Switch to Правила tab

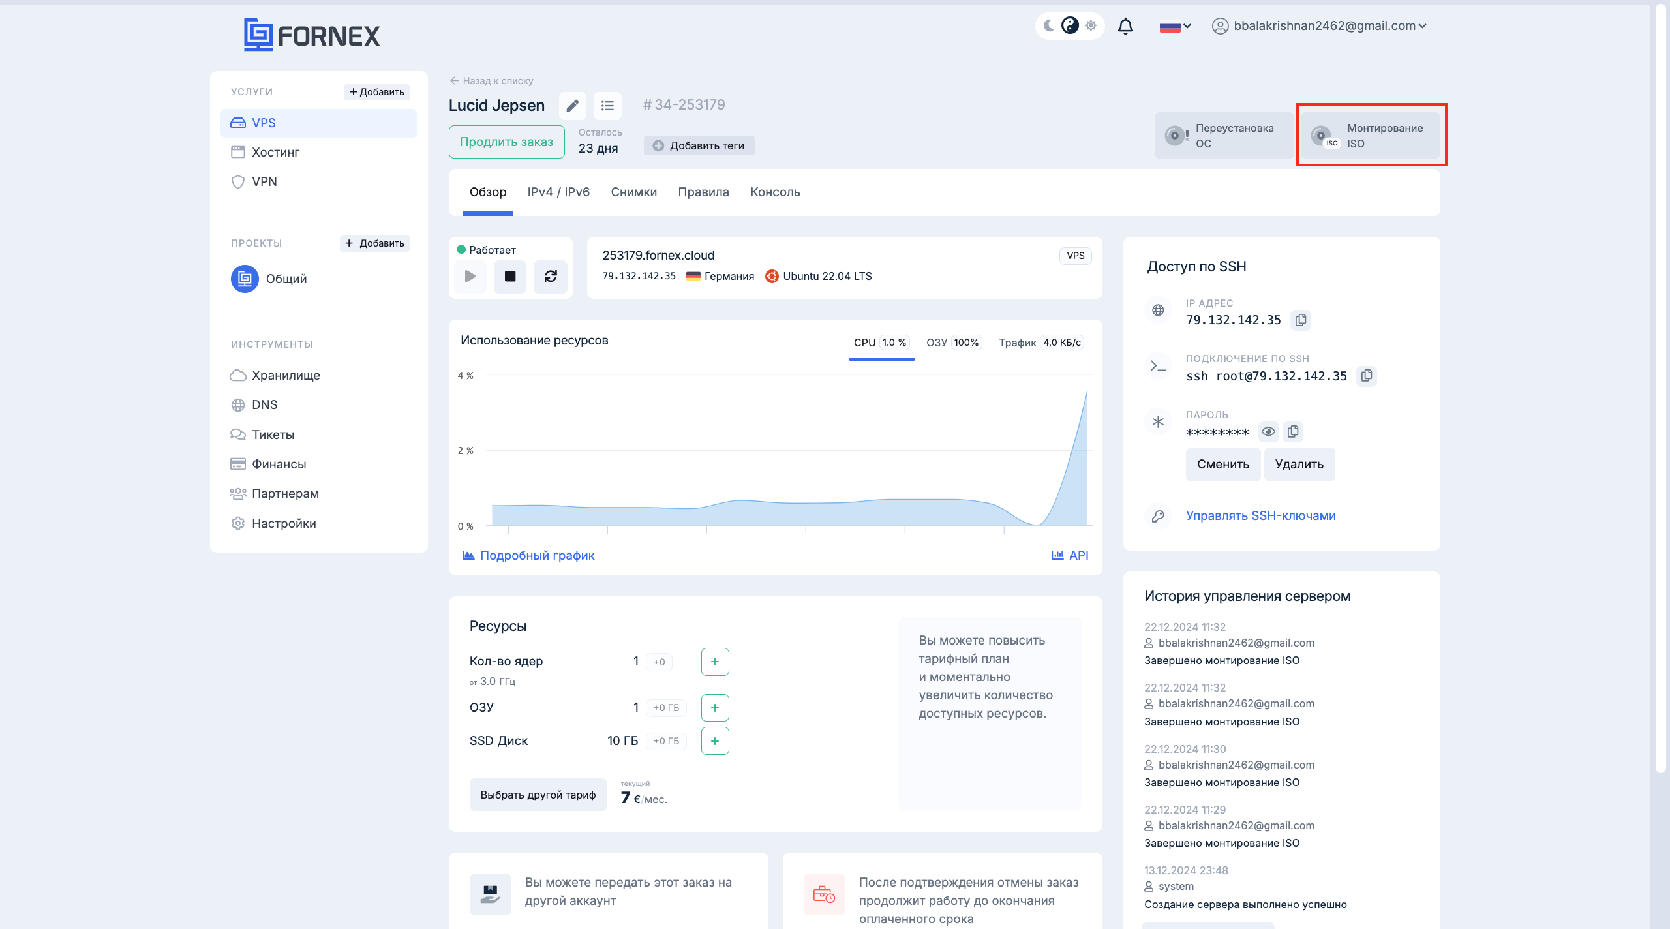click(703, 192)
